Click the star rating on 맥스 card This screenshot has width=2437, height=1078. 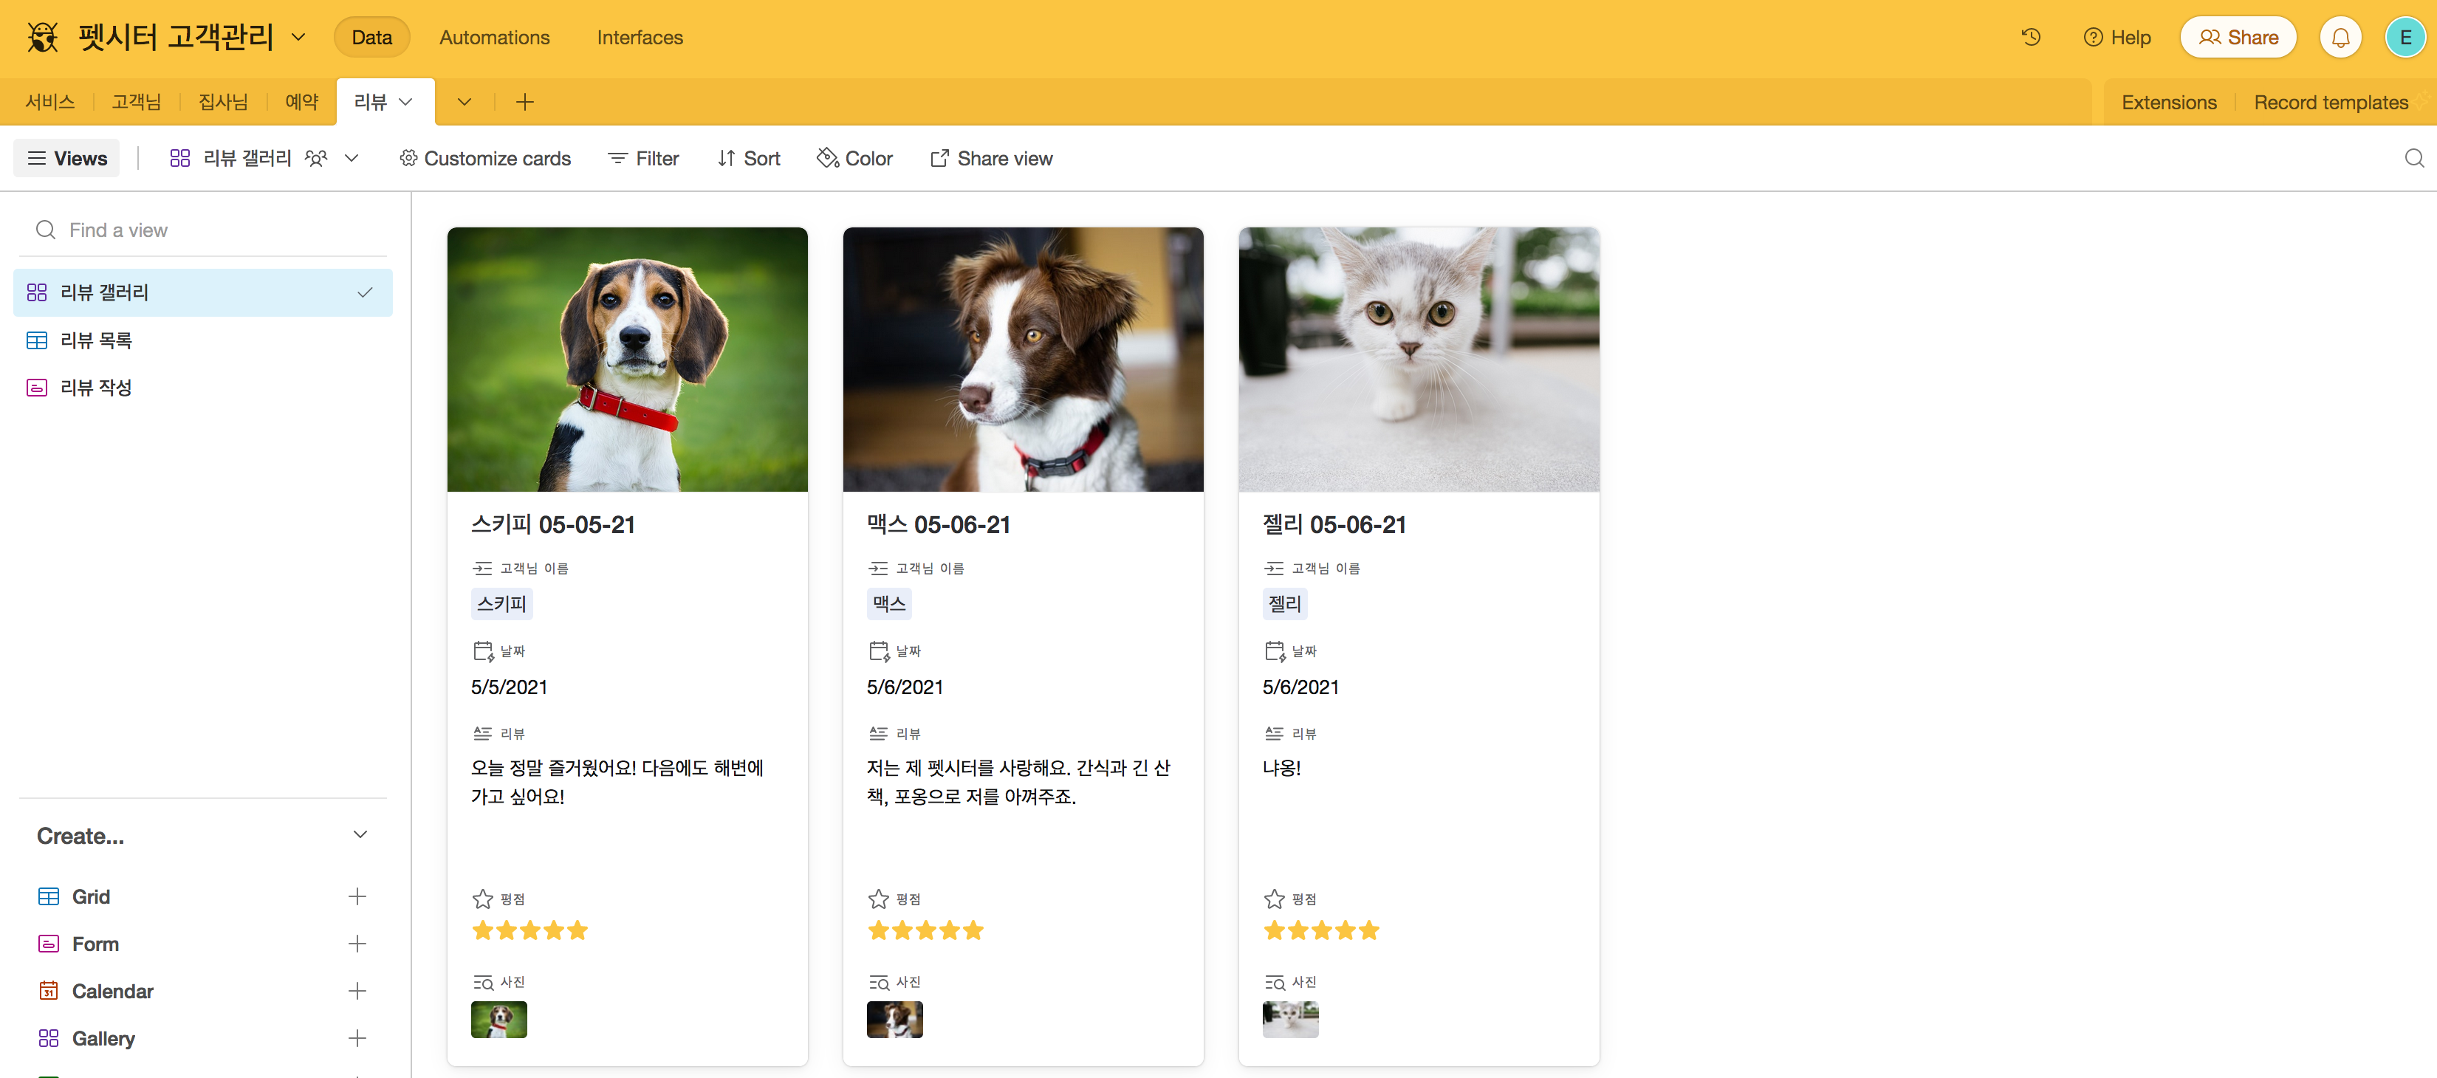point(925,930)
